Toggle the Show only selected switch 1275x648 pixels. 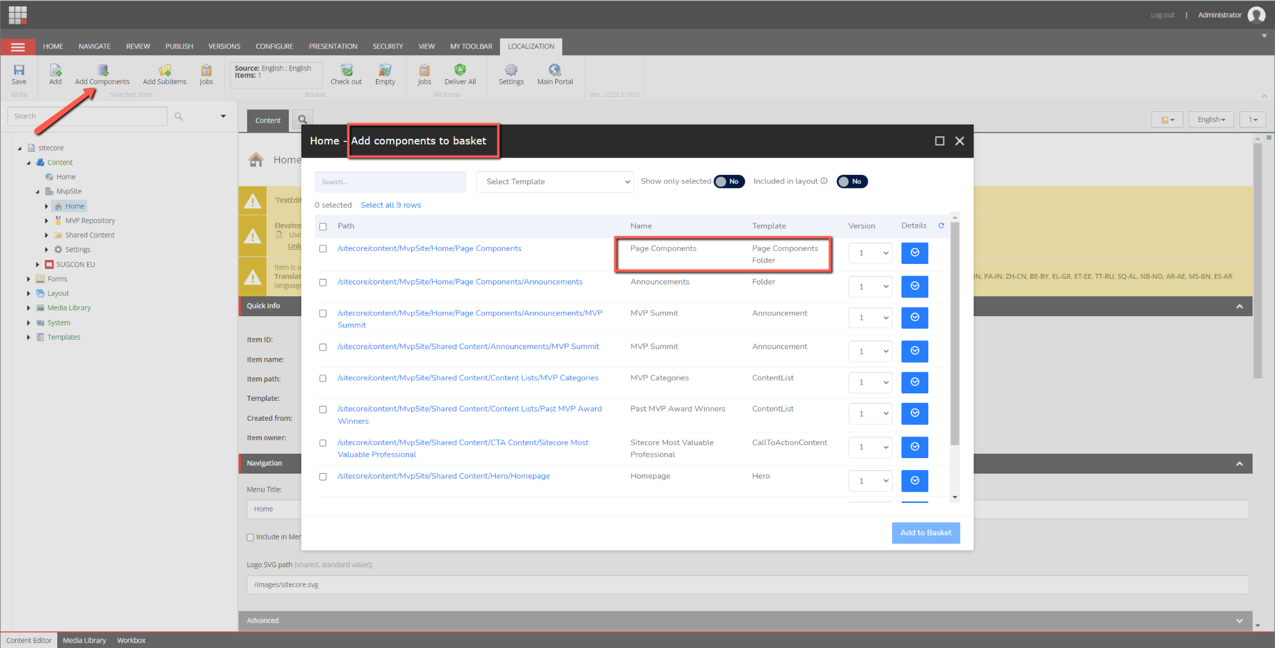click(729, 182)
